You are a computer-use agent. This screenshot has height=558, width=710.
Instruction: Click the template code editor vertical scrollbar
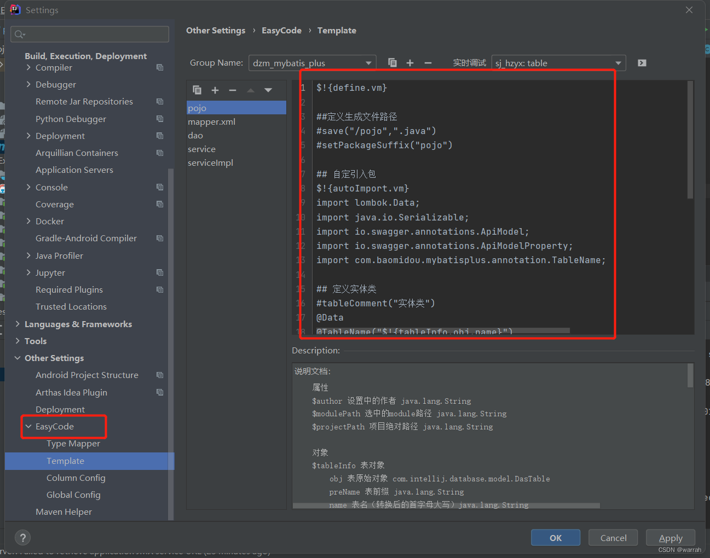690,140
